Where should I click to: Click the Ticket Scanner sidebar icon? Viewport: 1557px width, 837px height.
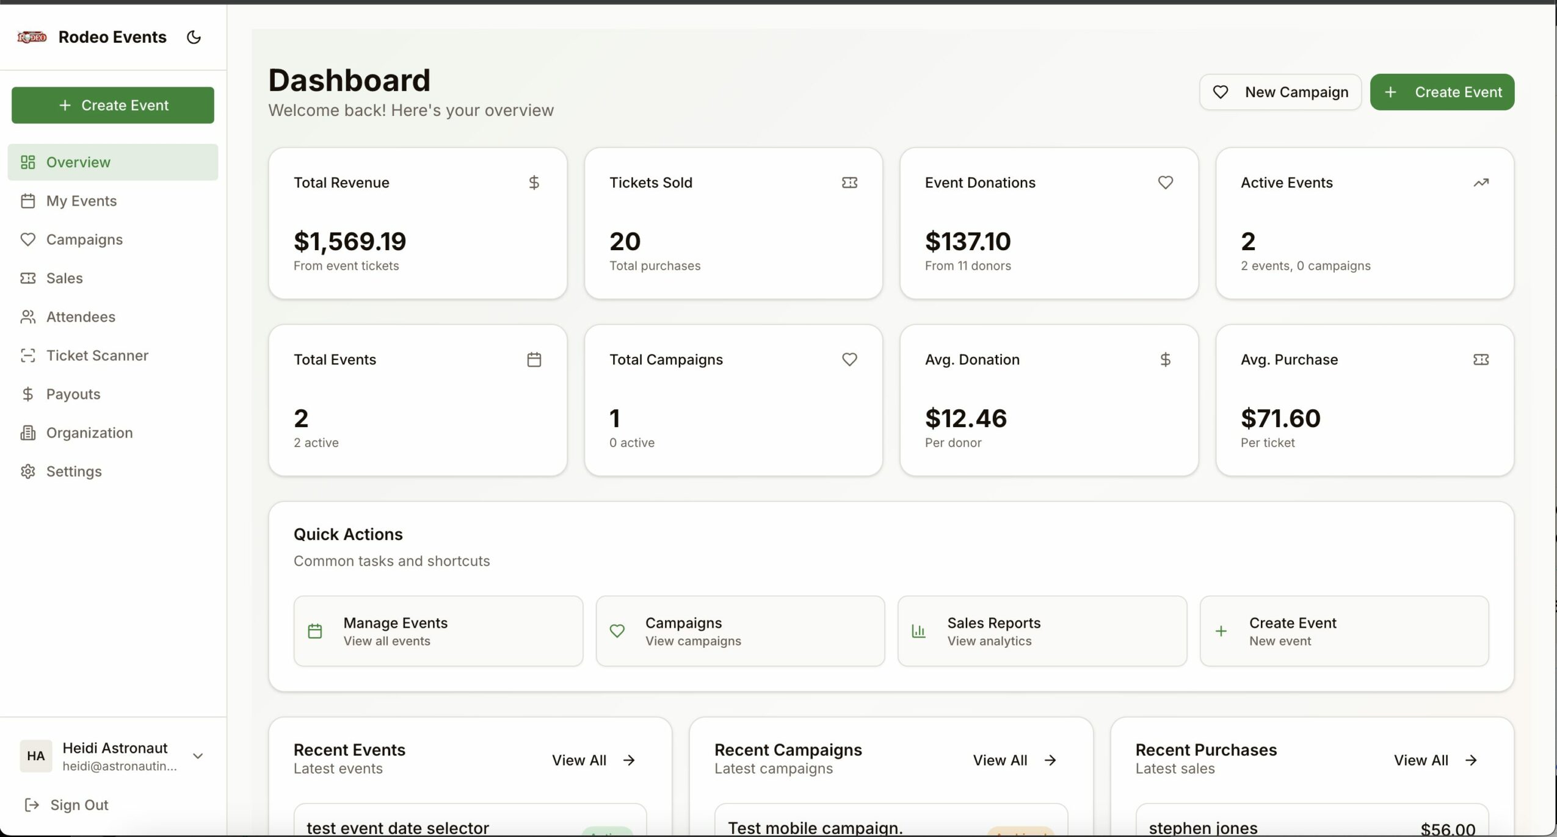tap(27, 355)
